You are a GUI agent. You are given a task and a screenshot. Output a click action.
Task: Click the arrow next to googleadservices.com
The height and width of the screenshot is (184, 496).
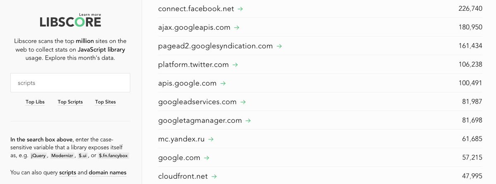point(243,102)
